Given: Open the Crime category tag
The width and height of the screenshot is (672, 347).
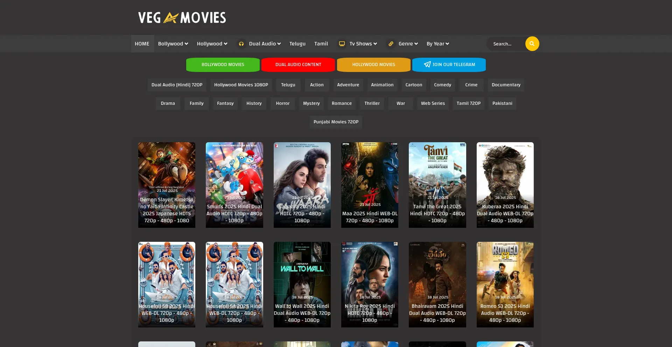Looking at the screenshot, I should tap(471, 85).
